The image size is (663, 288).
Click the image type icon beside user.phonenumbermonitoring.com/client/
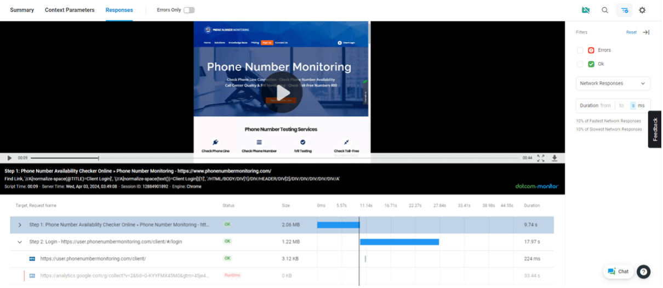[x=32, y=258]
